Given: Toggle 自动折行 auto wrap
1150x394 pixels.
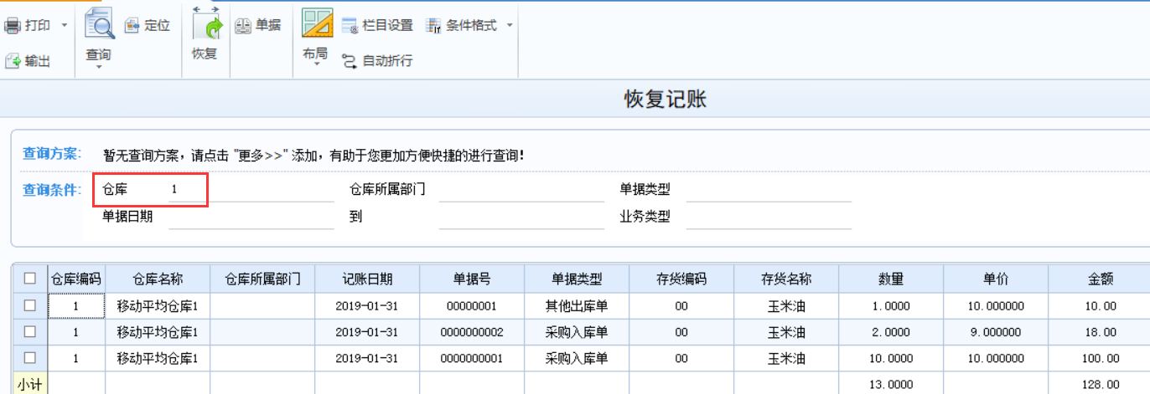Looking at the screenshot, I should [x=350, y=61].
